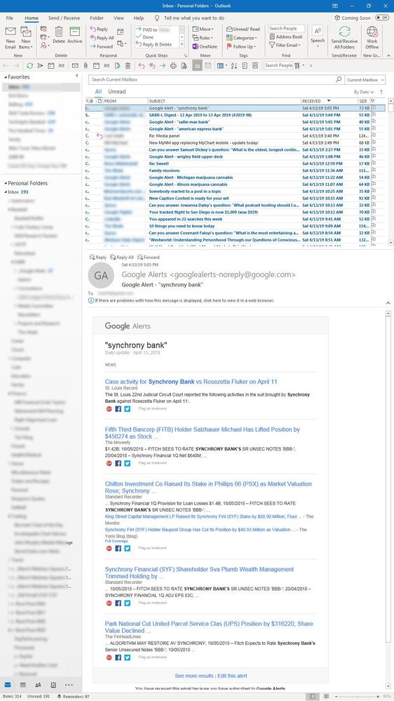This screenshot has width=394, height=701.
Task: Switch to the Send / Receive tab
Action: [64, 18]
